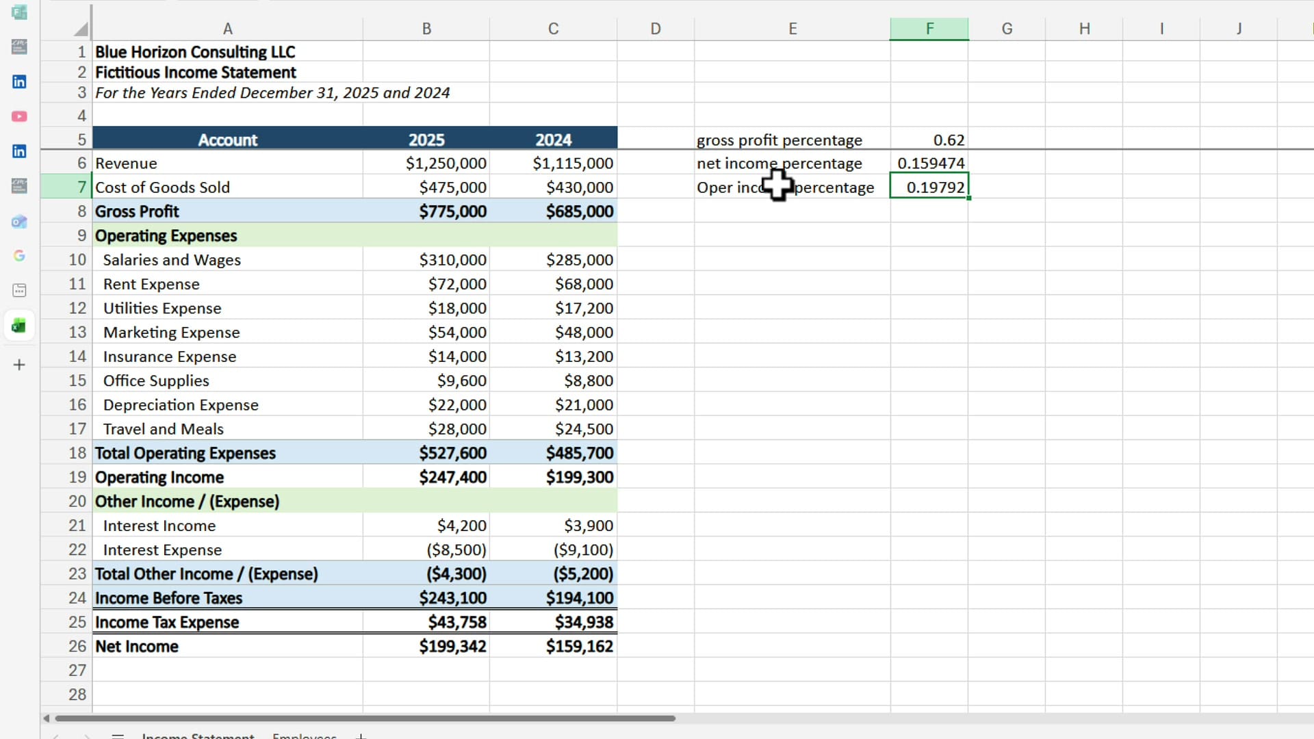Click the second LinkedIn sidebar icon
This screenshot has width=1314, height=739.
point(19,151)
